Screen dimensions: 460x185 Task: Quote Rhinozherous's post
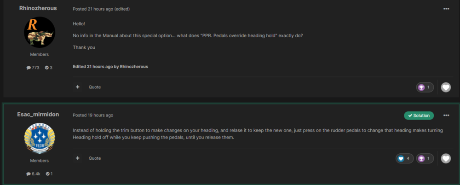(x=95, y=87)
